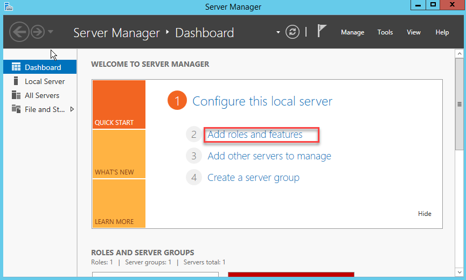Open the Tools menu
Viewport: 466px width, 280px height.
tap(385, 32)
